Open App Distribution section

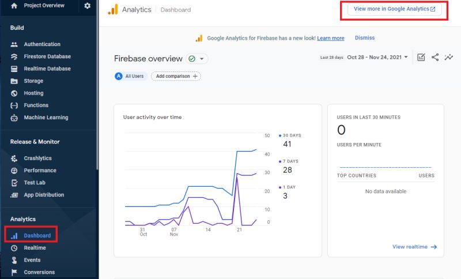[x=44, y=195]
